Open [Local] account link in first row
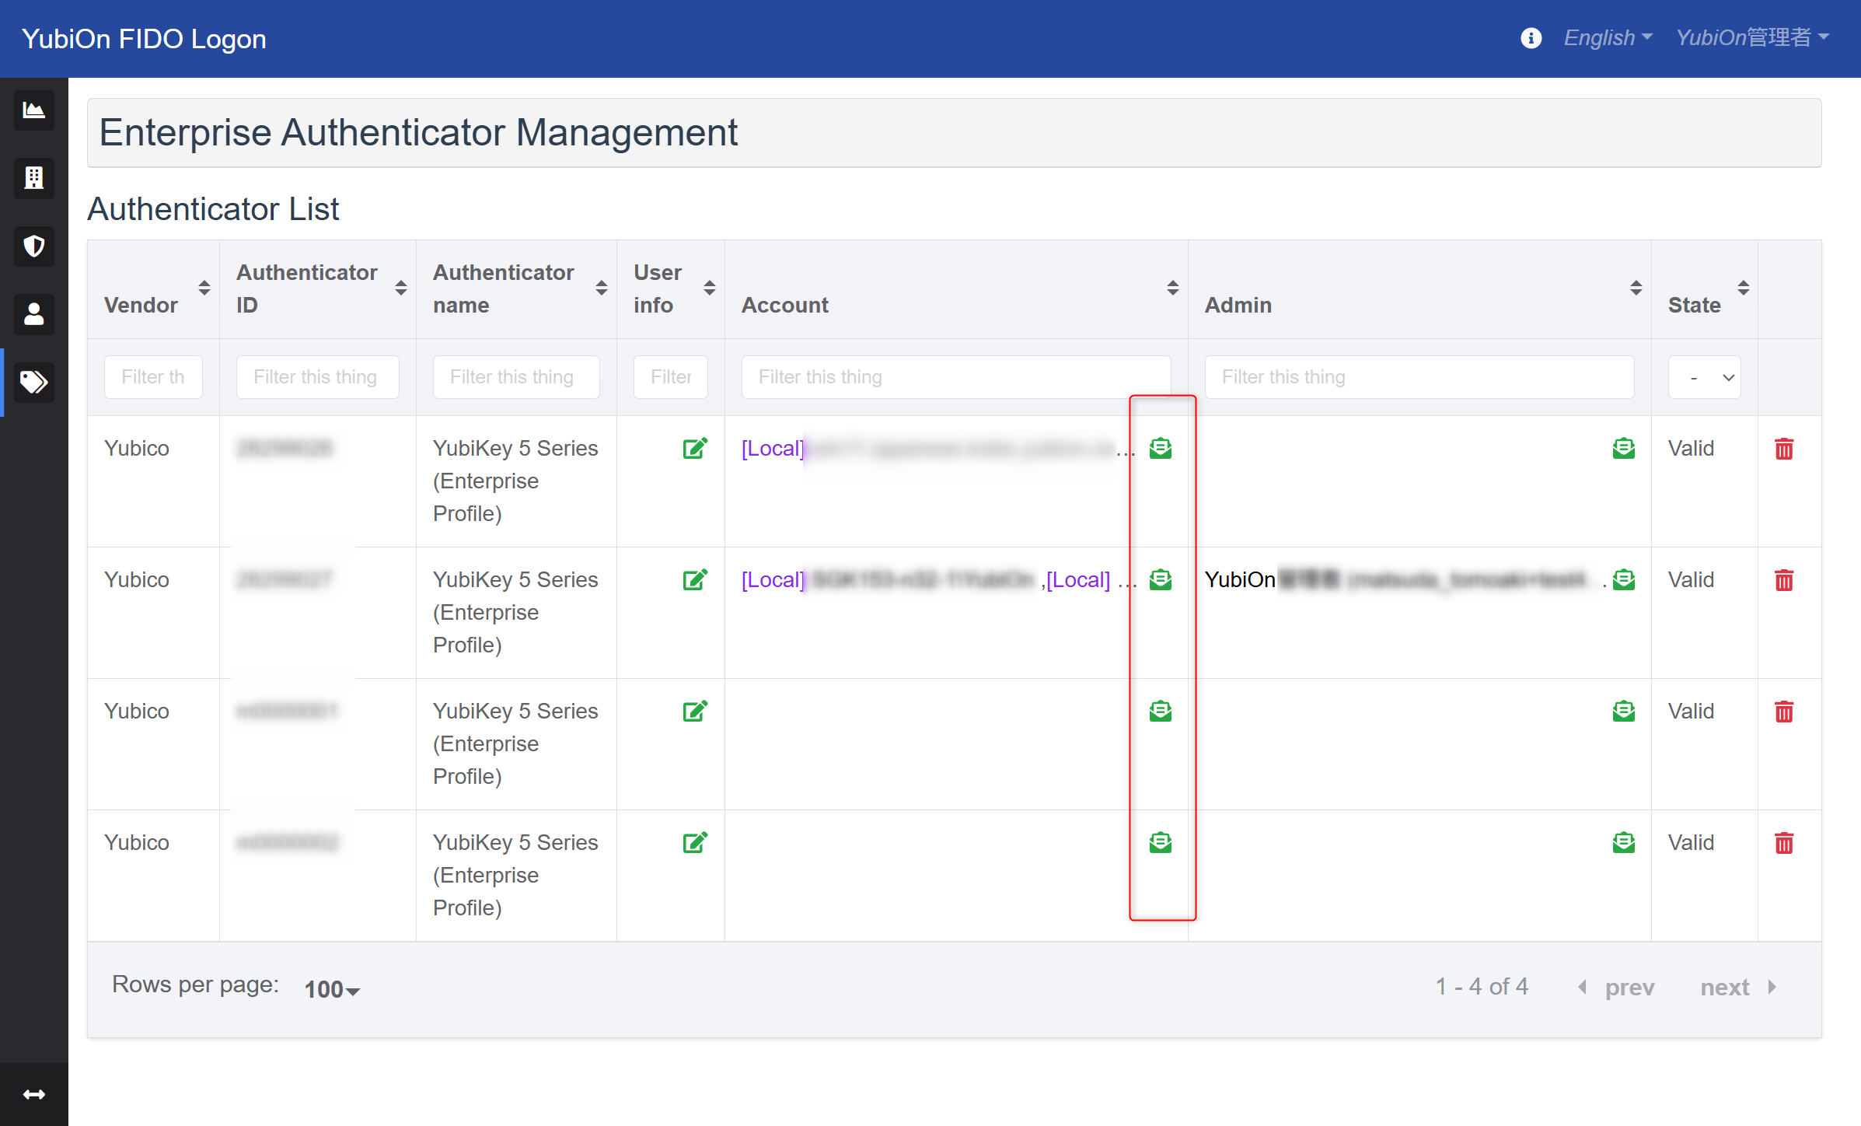The width and height of the screenshot is (1861, 1126). tap(773, 448)
